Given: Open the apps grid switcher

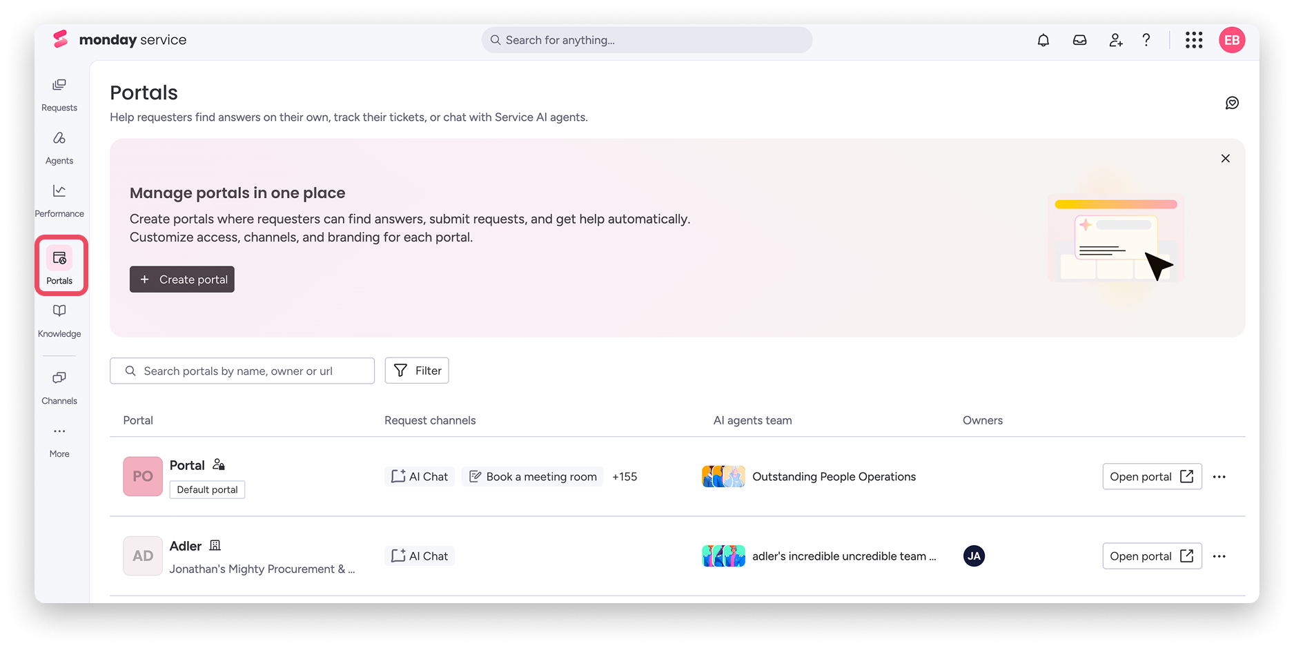Looking at the screenshot, I should pyautogui.click(x=1194, y=40).
